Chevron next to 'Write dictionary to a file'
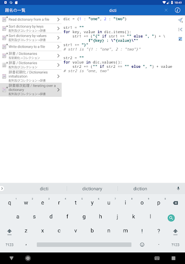 (x=58, y=47)
